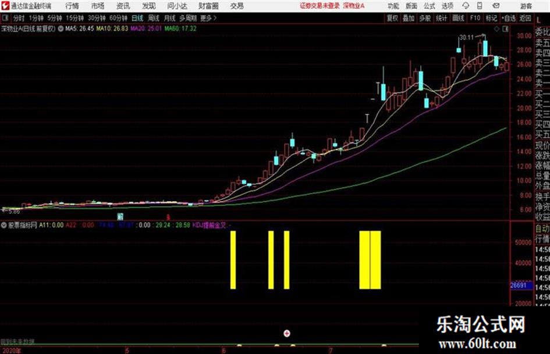Click the 统计 statistics button
The height and width of the screenshot is (354, 550).
(x=441, y=18)
